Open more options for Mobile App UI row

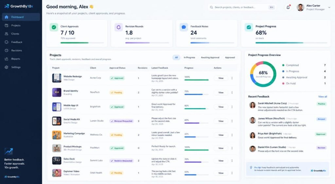pyautogui.click(x=232, y=107)
